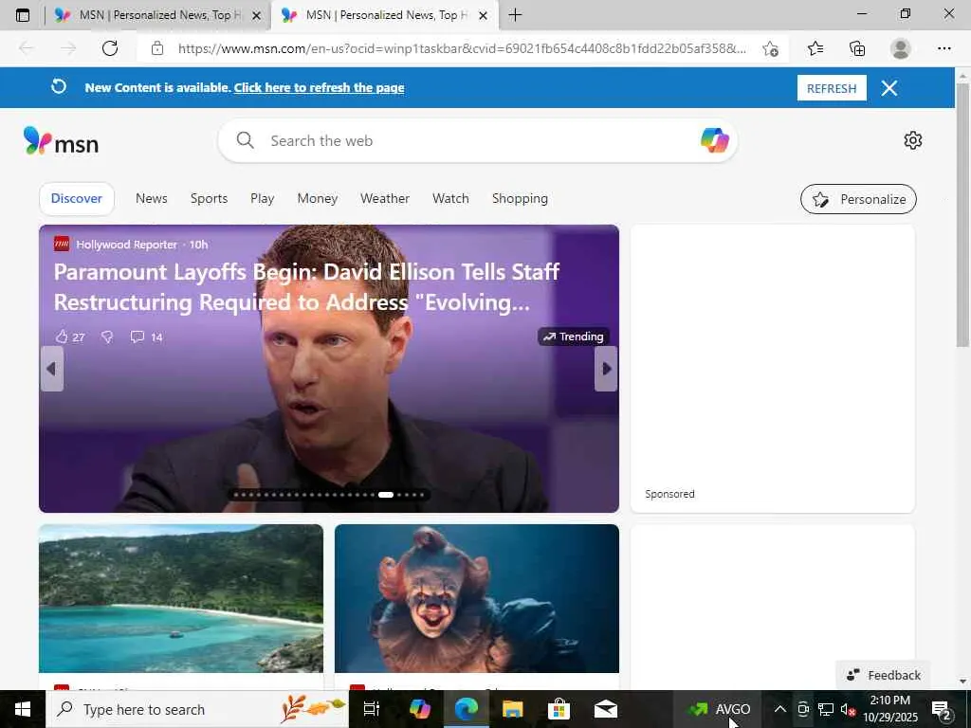The height and width of the screenshot is (728, 971).
Task: Open the Money section
Action: pos(317,199)
